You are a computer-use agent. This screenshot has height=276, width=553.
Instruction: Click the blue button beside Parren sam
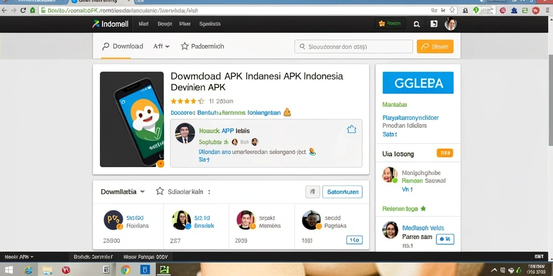tap(445, 239)
